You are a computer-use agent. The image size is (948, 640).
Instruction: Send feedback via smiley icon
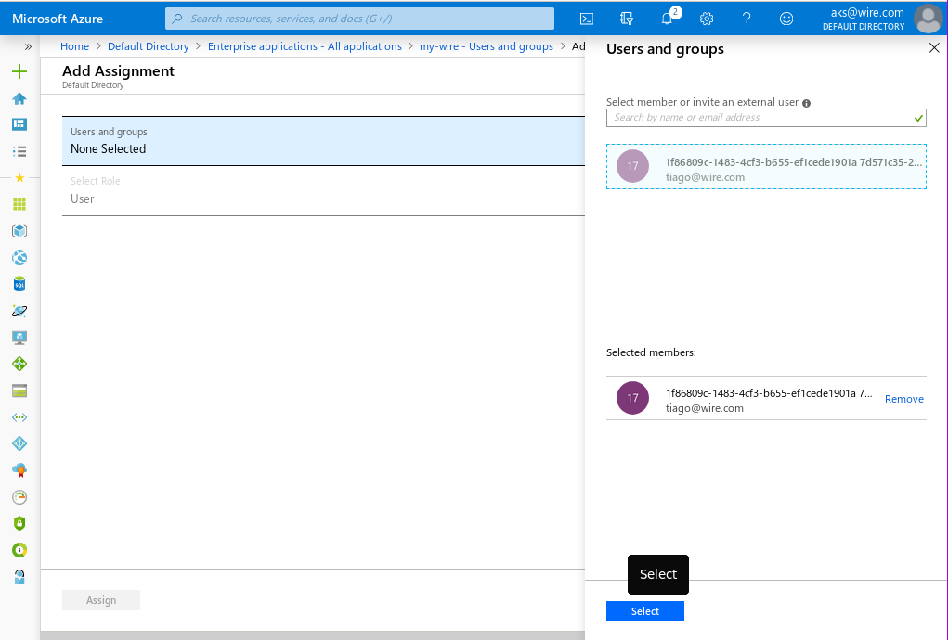coord(786,19)
